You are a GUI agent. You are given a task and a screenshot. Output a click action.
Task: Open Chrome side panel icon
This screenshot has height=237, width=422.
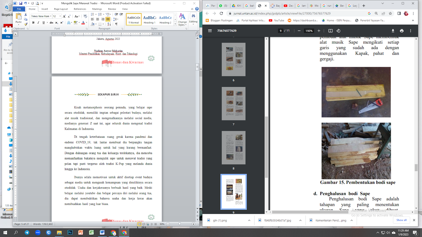point(399,13)
